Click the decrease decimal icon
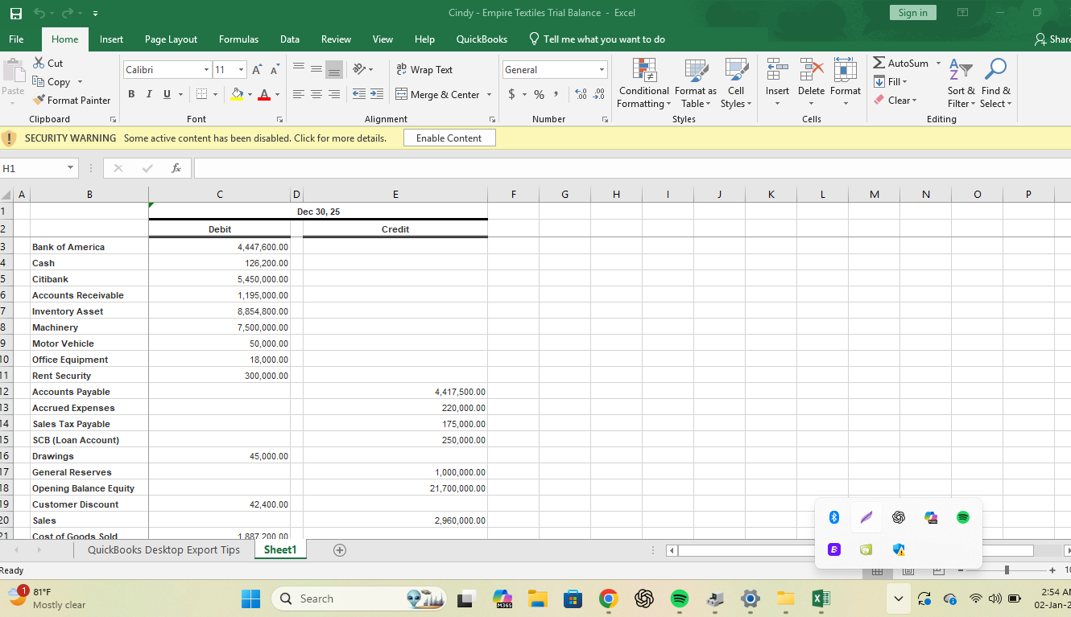This screenshot has width=1071, height=617. pyautogui.click(x=598, y=95)
